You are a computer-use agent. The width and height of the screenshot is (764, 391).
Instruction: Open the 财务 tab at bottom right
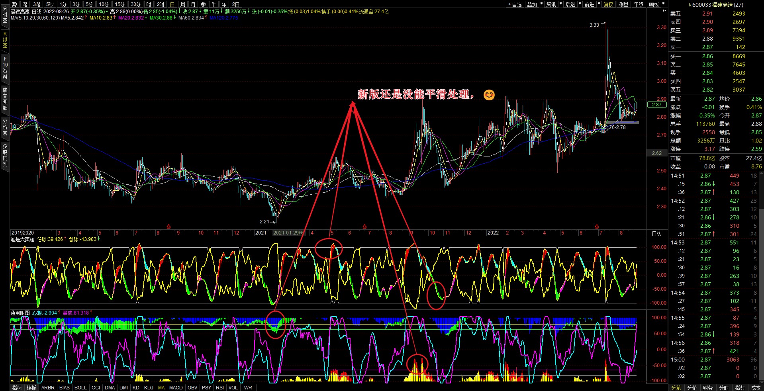click(x=708, y=388)
